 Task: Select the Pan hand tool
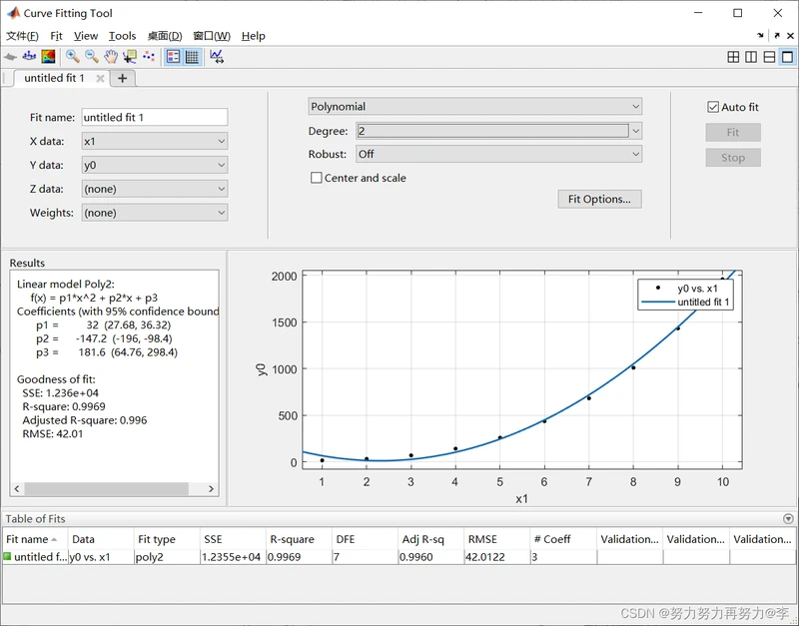[111, 57]
